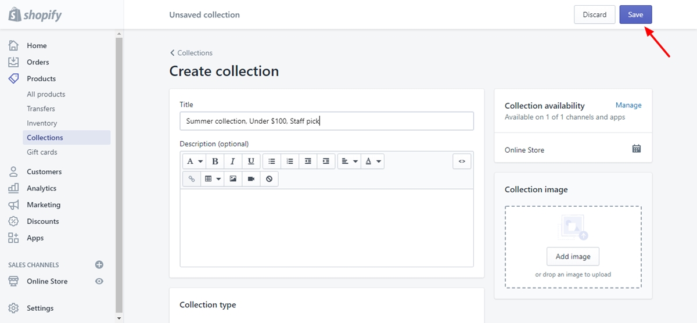Open Settings in the sidebar
The height and width of the screenshot is (323, 697).
pos(40,308)
